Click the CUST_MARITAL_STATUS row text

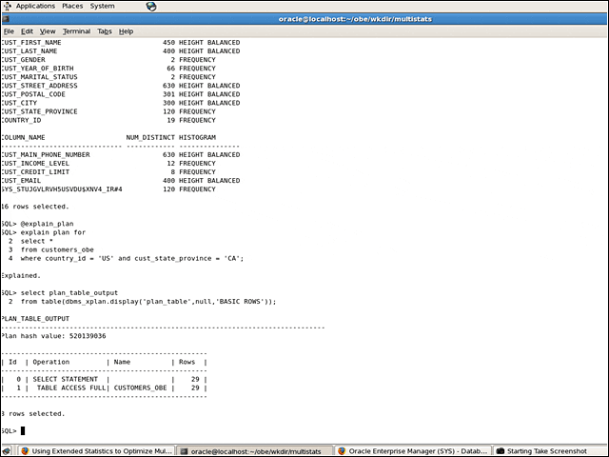click(108, 77)
